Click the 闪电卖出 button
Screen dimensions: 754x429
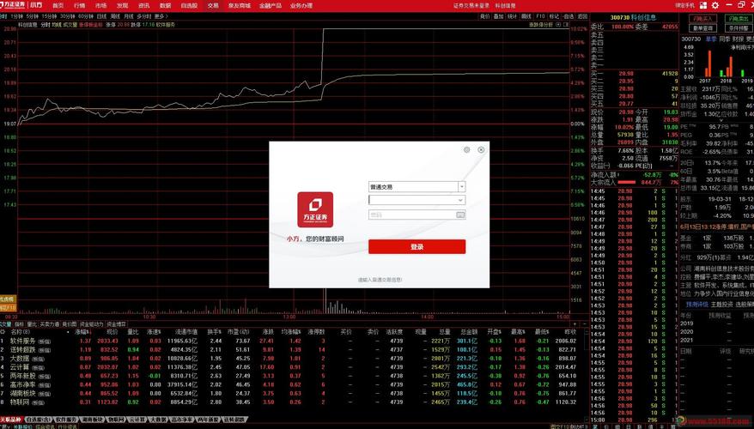tap(739, 19)
